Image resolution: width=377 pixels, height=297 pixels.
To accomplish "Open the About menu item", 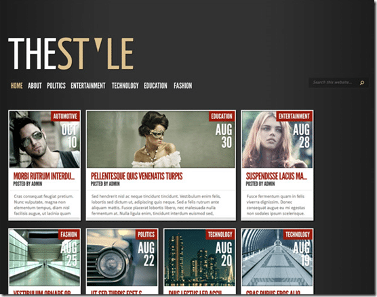I will 35,86.
